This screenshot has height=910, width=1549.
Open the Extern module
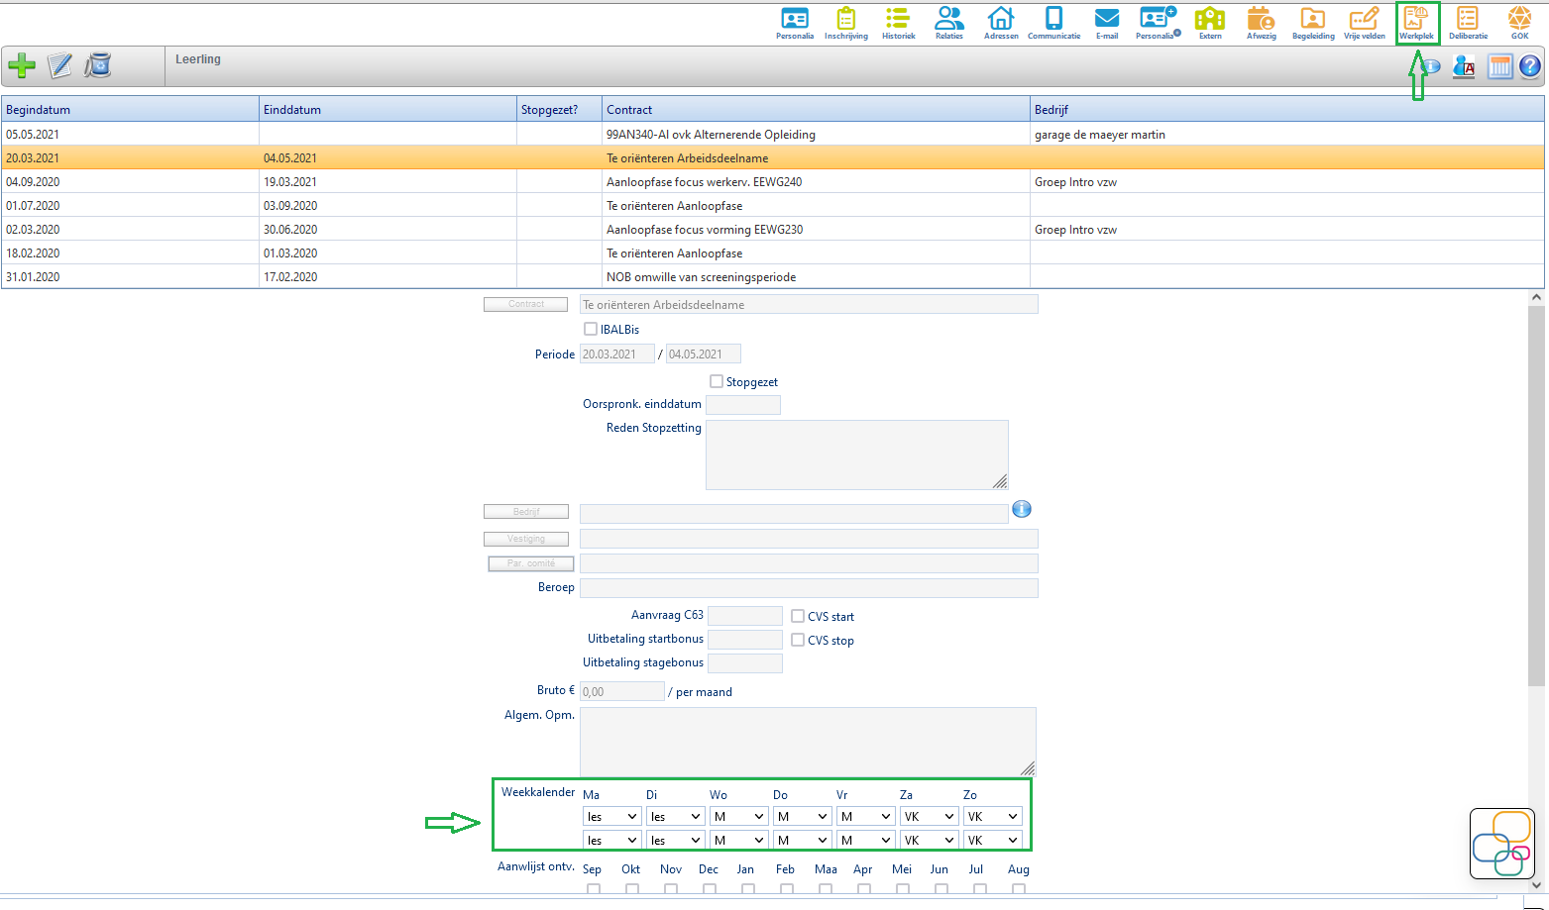coord(1210,24)
